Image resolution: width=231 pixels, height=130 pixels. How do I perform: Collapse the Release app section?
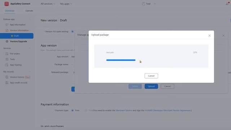tap(30, 19)
